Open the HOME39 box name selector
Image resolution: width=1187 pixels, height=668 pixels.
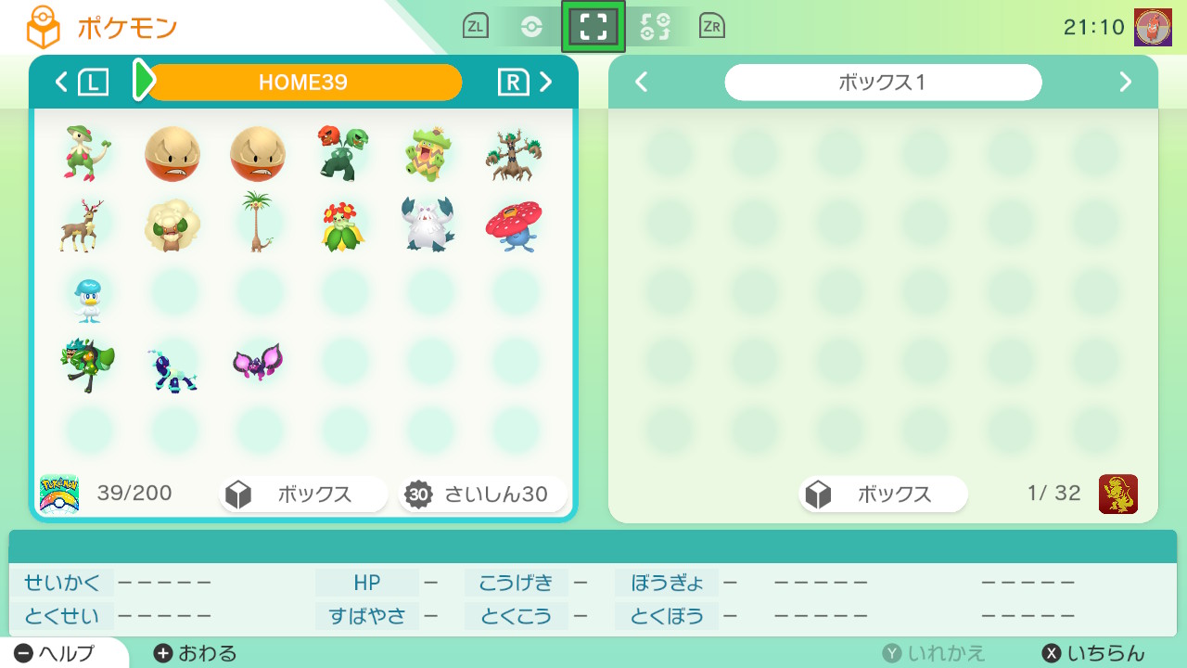(x=303, y=83)
